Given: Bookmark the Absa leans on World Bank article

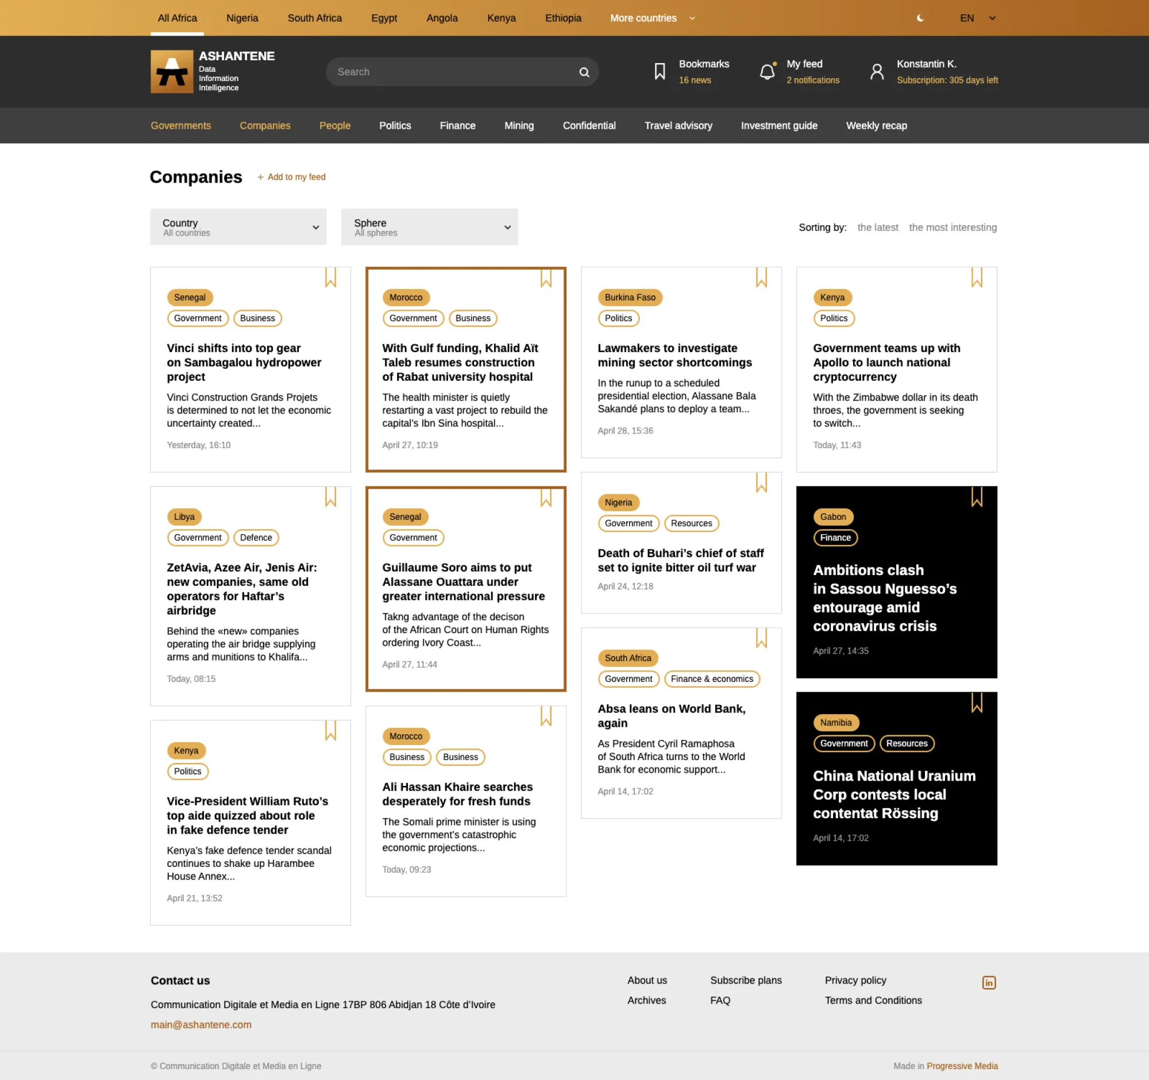Looking at the screenshot, I should coord(761,638).
